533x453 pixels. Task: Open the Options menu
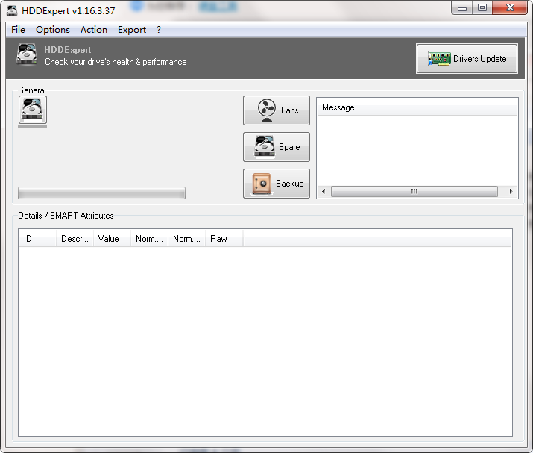pyautogui.click(x=53, y=30)
